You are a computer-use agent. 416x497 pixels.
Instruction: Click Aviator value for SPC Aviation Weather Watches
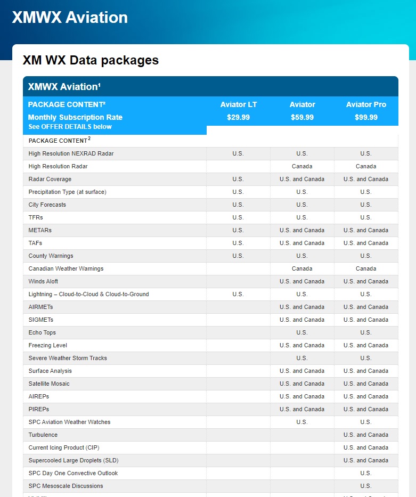pyautogui.click(x=302, y=422)
